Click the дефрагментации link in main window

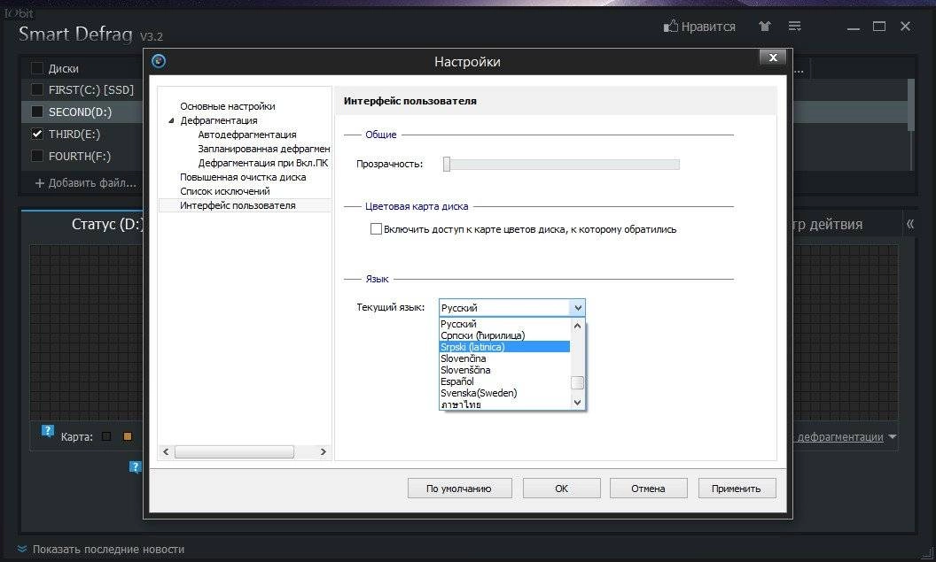click(x=840, y=437)
